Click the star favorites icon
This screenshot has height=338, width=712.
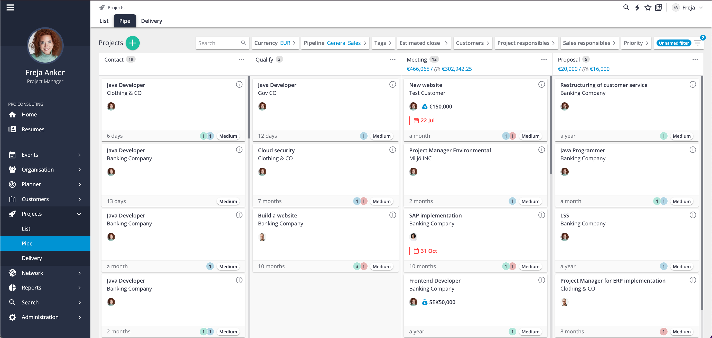click(648, 7)
